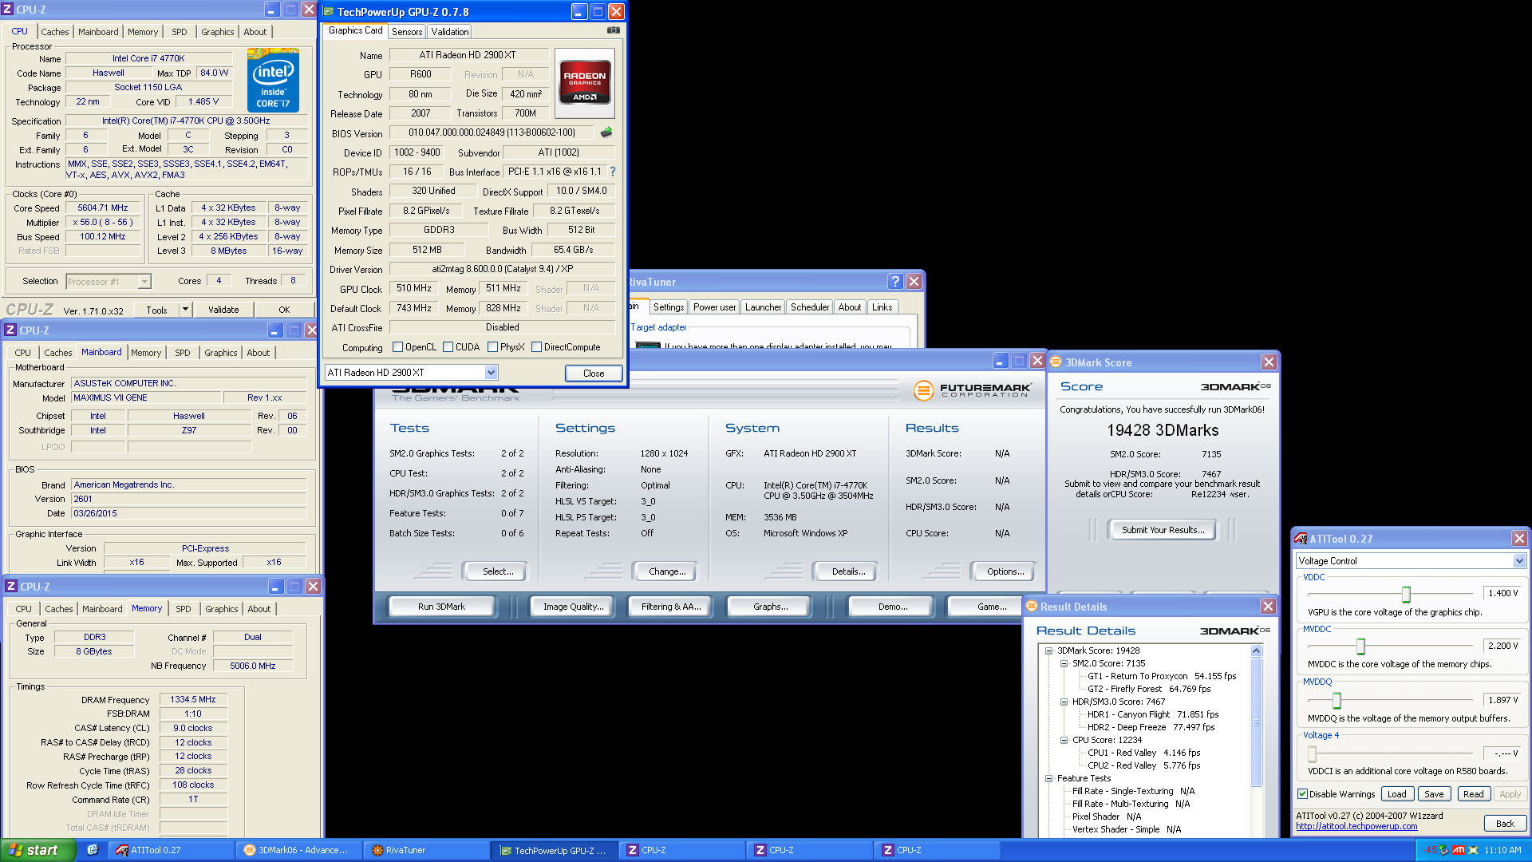Collapse the 3DMark Score: 19428 tree node
1532x862 pixels.
point(1048,650)
